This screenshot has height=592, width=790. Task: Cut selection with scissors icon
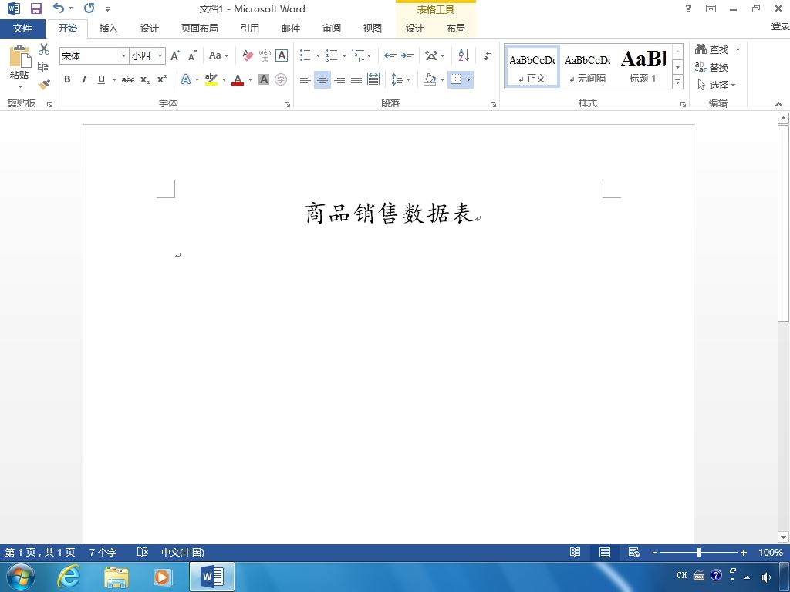[44, 49]
